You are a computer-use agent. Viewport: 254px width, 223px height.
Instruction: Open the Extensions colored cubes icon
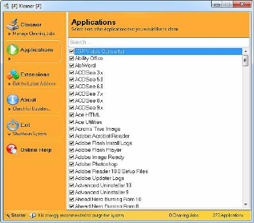(12, 75)
